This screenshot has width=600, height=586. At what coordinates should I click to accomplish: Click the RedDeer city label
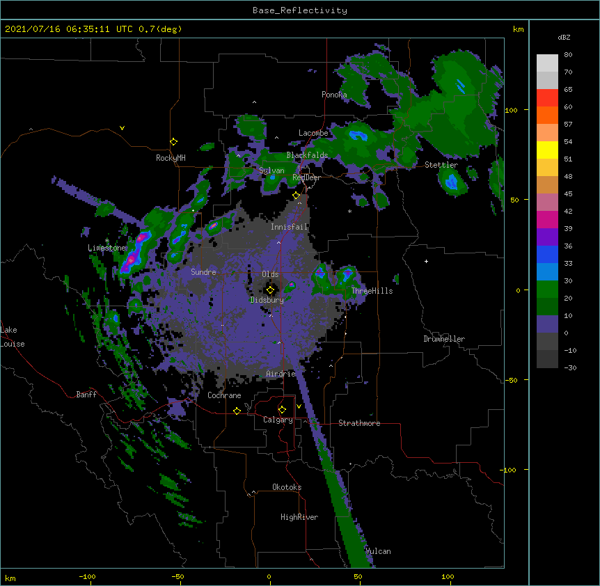tap(306, 177)
